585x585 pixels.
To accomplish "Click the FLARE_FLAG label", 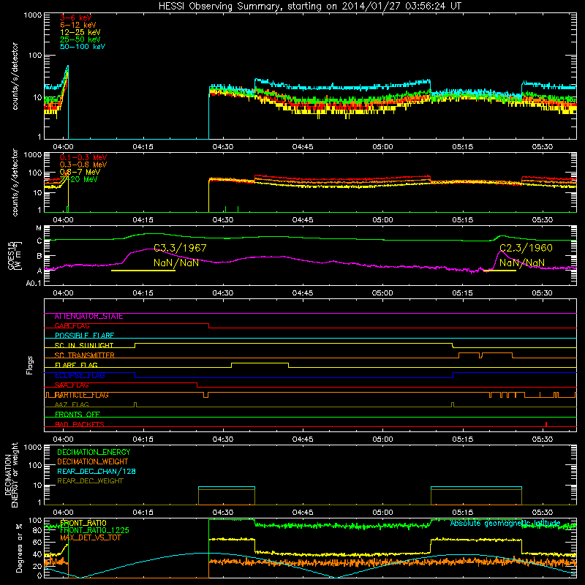I will tap(76, 365).
